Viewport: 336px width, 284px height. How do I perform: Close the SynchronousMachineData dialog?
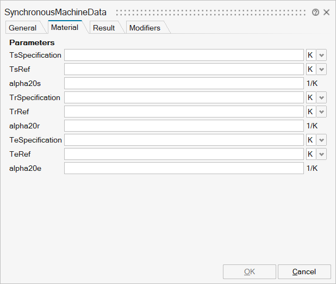tap(326, 12)
